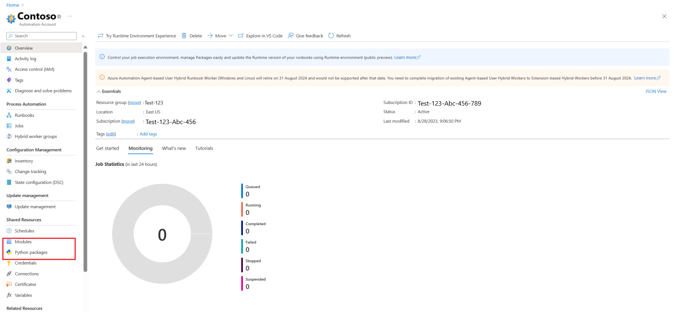This screenshot has height=324, width=674.
Task: Click the Runbooks icon
Action: coord(9,115)
